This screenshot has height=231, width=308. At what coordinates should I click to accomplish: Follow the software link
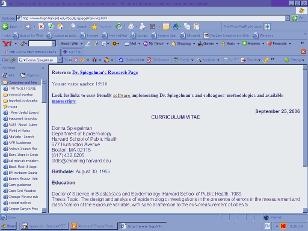pos(122,95)
